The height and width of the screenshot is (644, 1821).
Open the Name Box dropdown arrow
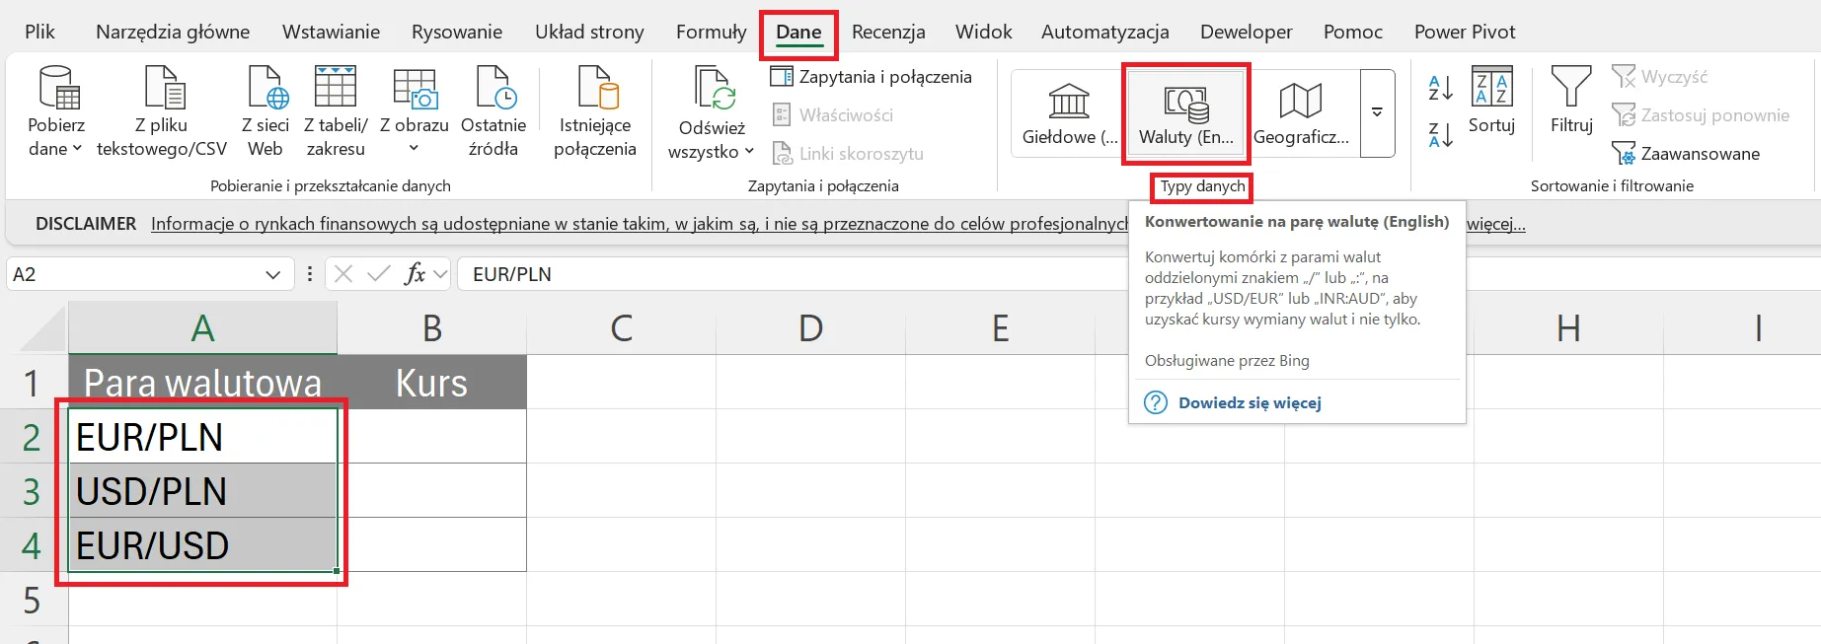pos(273,275)
